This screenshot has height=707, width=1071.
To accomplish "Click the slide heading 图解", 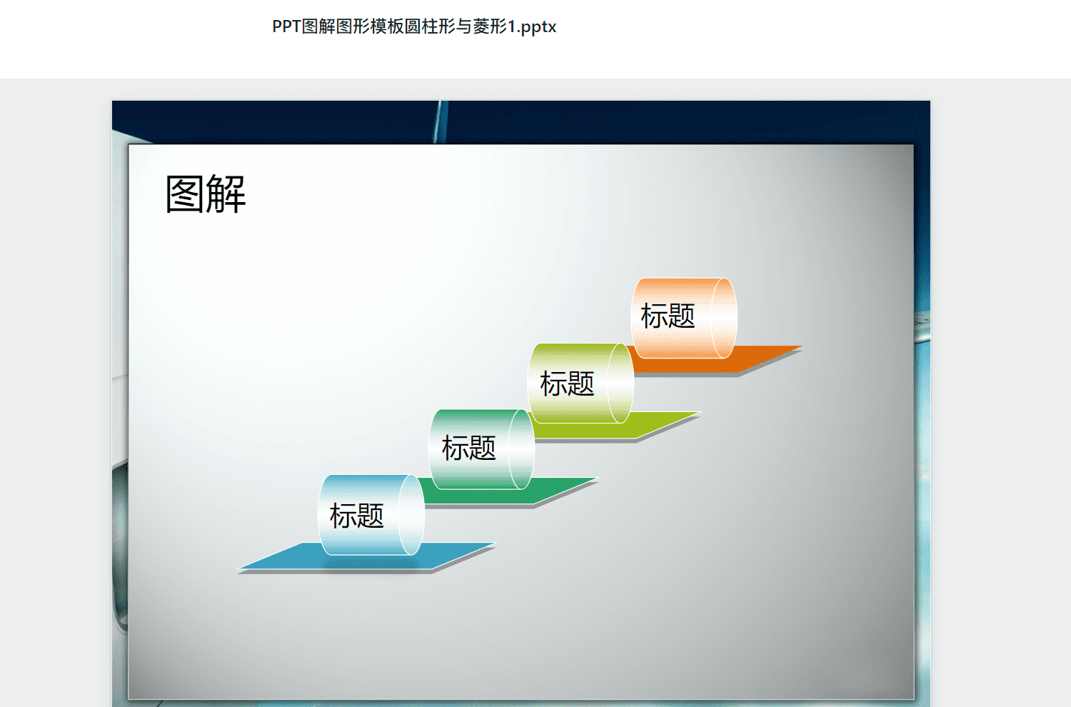I will [206, 194].
